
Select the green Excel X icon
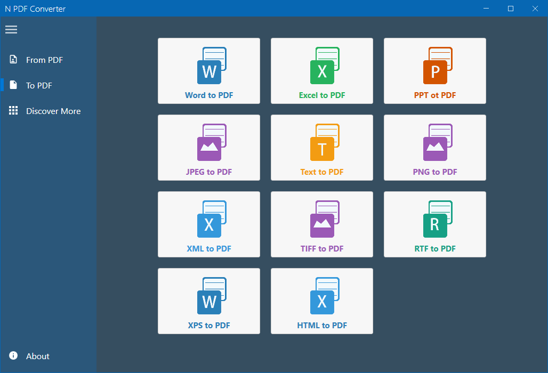pos(325,66)
